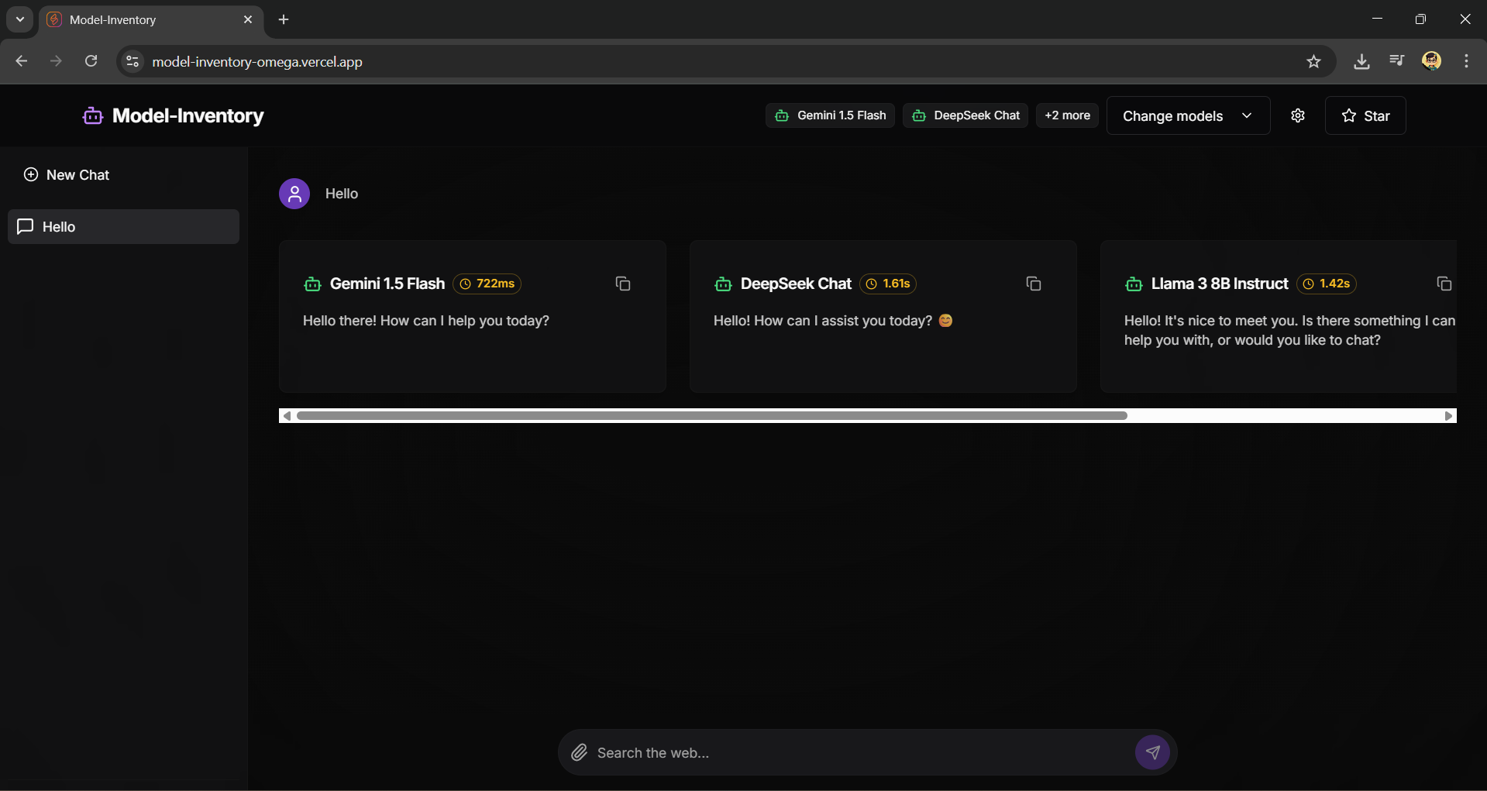
Task: Copy the DeepSeek Chat response
Action: [x=1034, y=284]
